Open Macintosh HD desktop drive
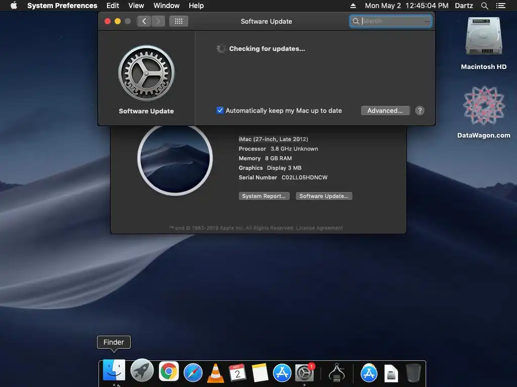The height and width of the screenshot is (387, 517). pos(484,37)
